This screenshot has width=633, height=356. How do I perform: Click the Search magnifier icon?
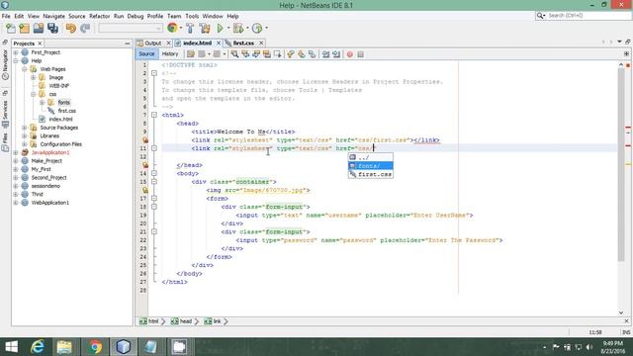click(540, 16)
